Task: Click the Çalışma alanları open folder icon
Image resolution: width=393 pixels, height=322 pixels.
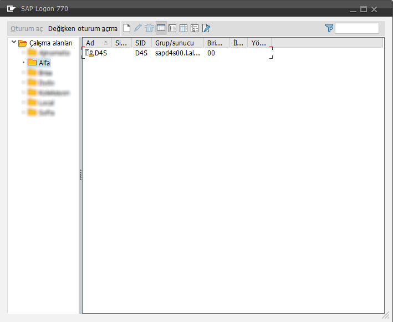Action: click(23, 43)
